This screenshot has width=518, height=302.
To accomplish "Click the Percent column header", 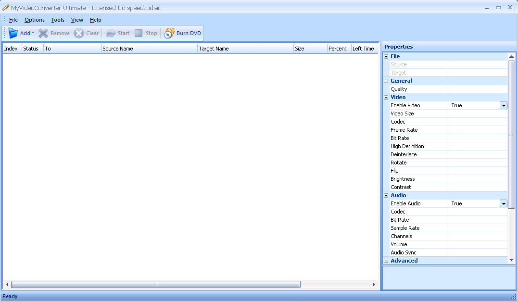I will tap(339, 49).
